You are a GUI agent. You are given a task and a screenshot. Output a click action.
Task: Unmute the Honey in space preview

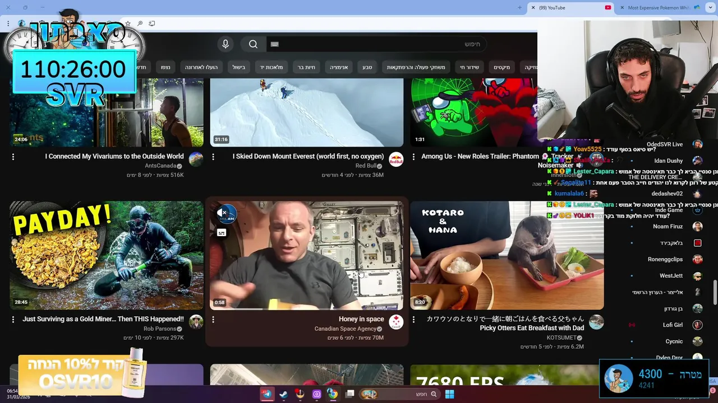(x=222, y=213)
